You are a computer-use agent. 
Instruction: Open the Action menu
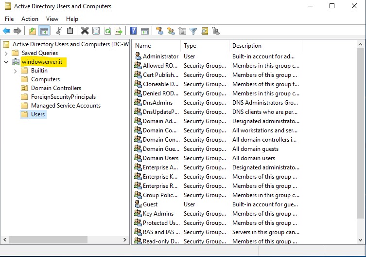30,19
